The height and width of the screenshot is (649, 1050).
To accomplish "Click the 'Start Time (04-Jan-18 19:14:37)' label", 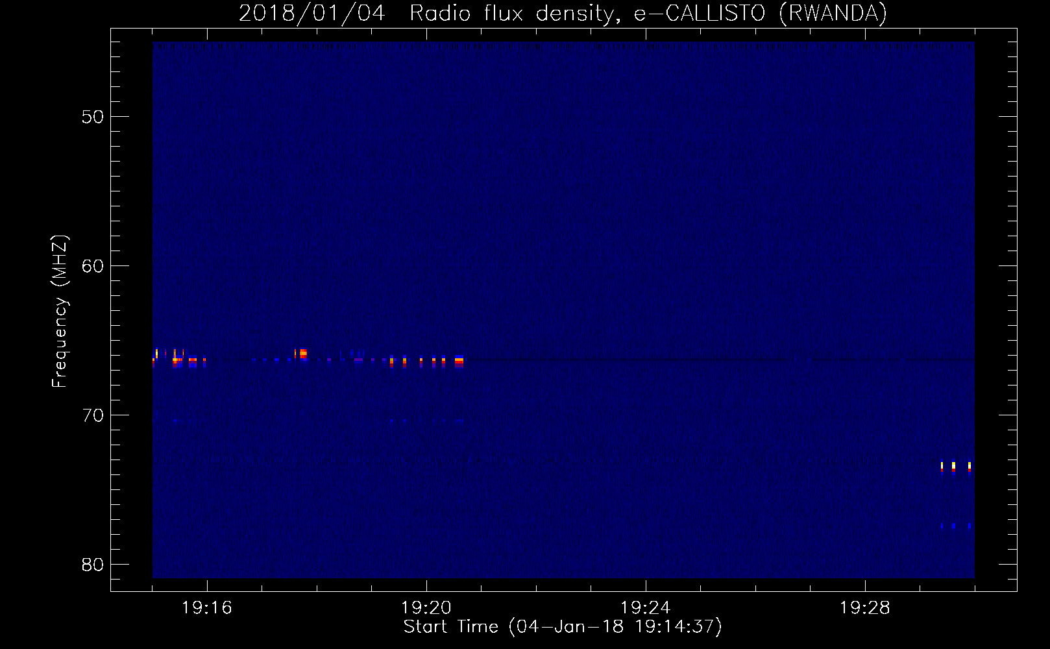I will coord(563,627).
